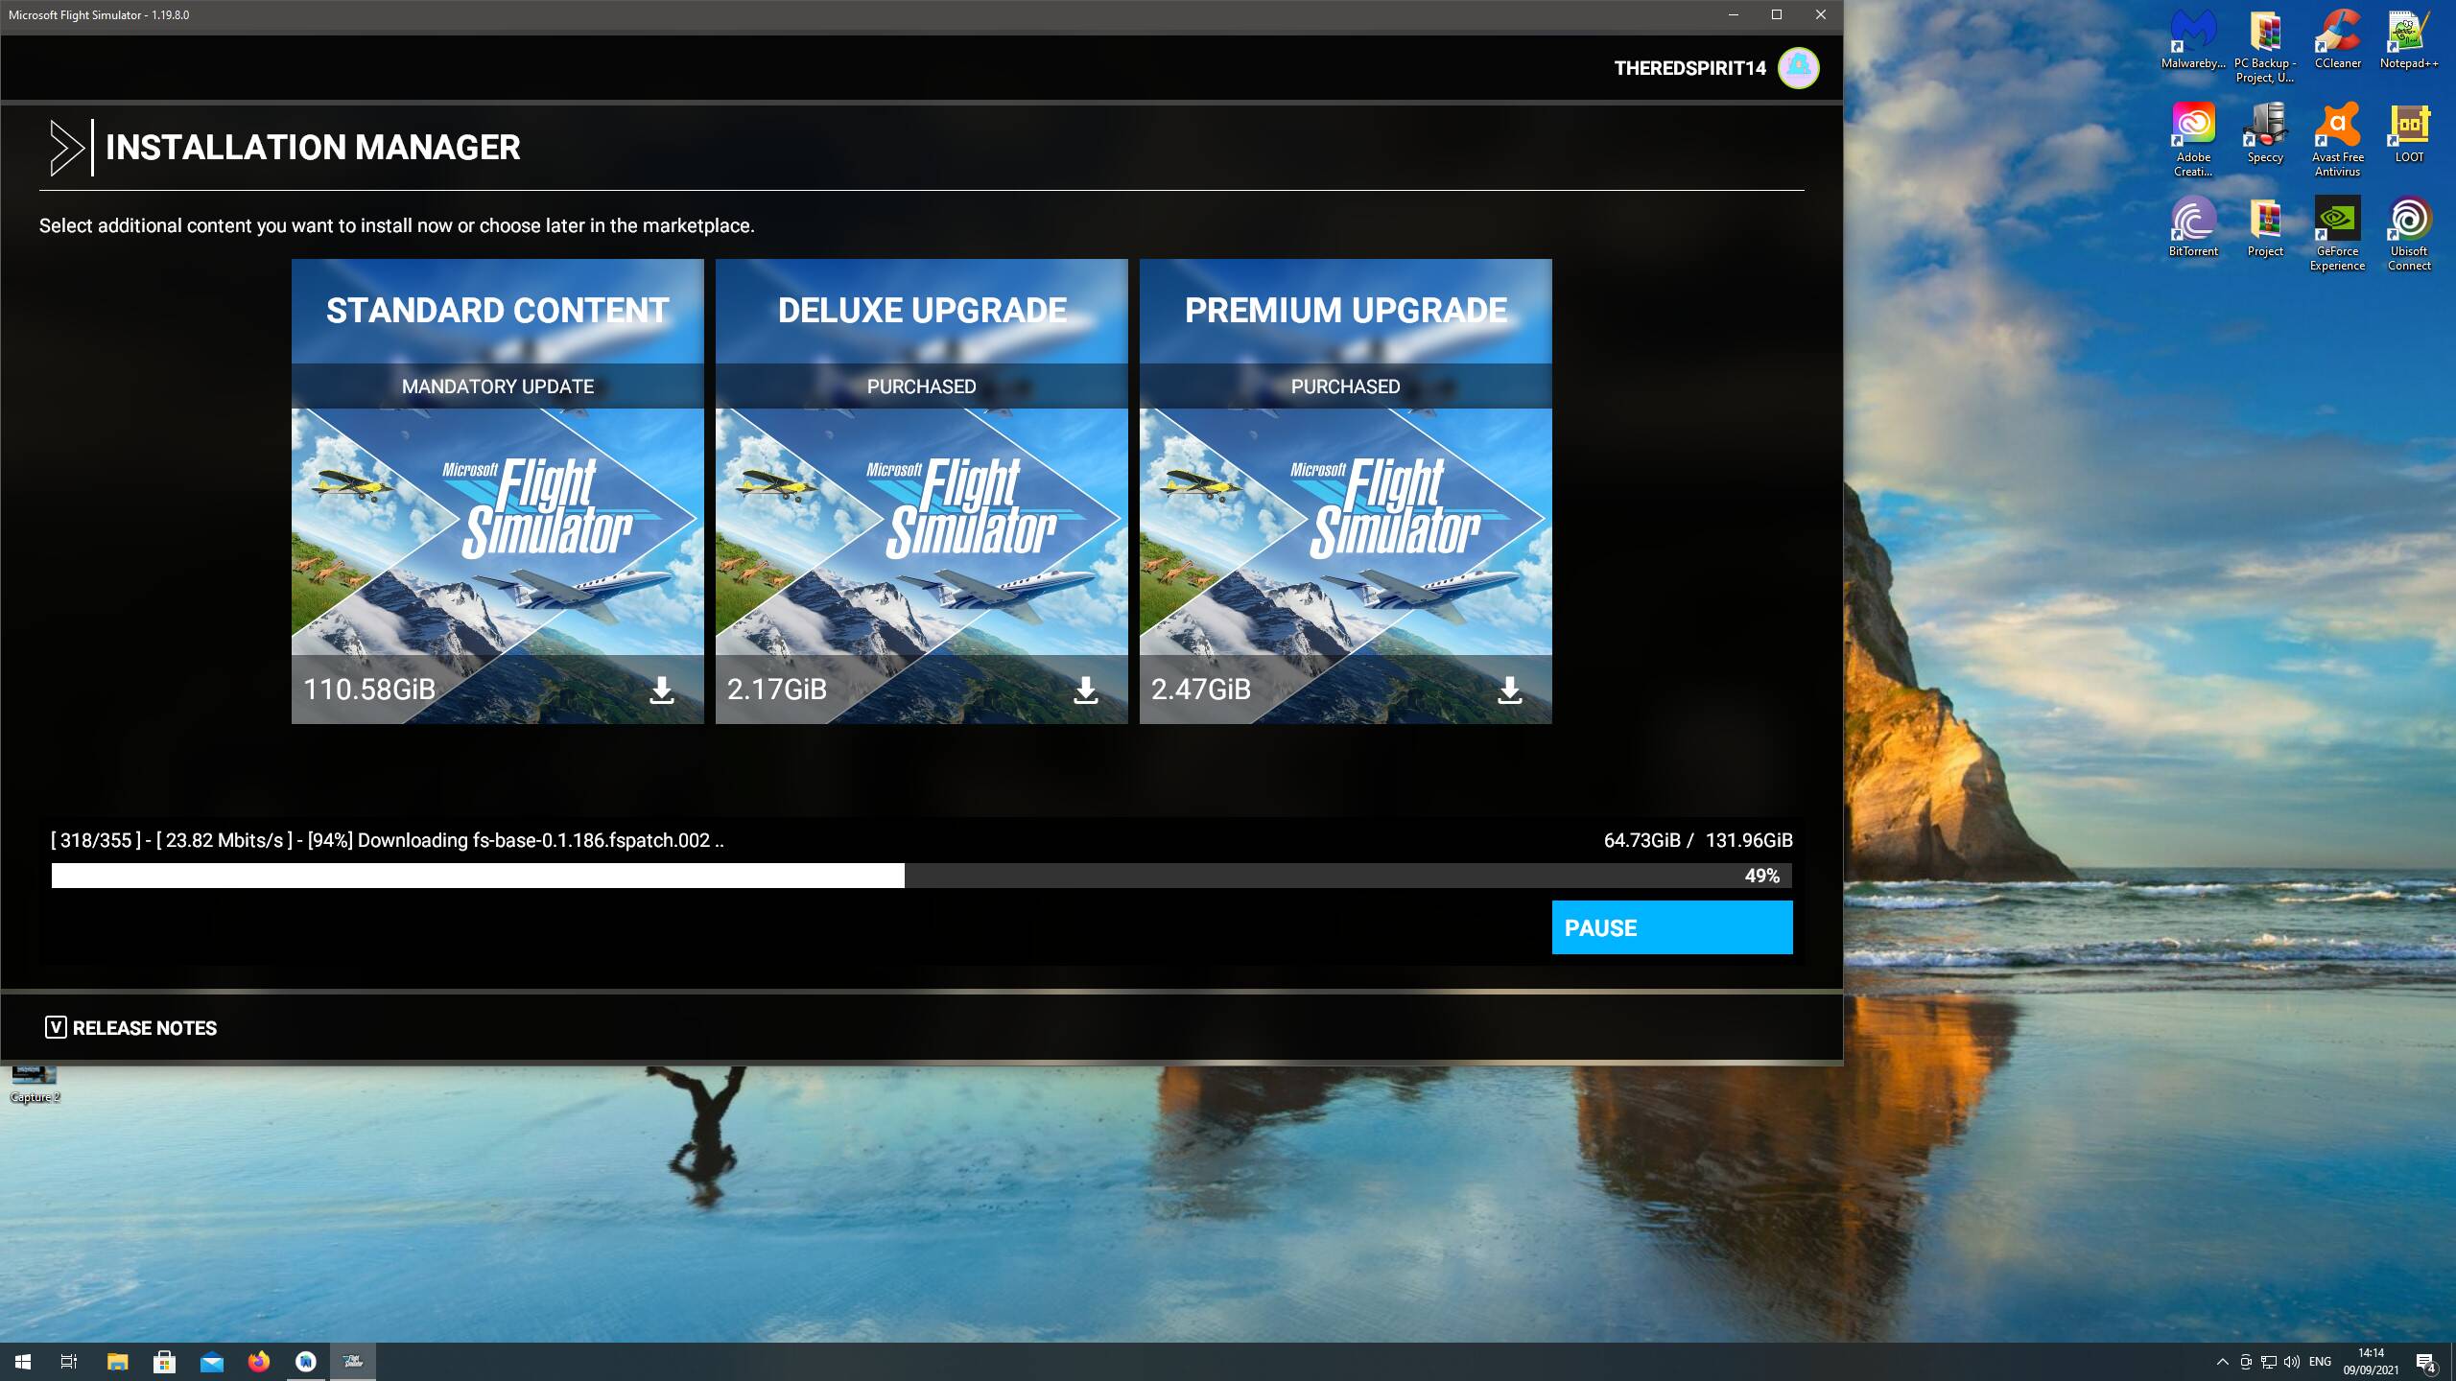Click the Deluxe Upgrade download icon
This screenshot has height=1381, width=2456.
click(1086, 688)
